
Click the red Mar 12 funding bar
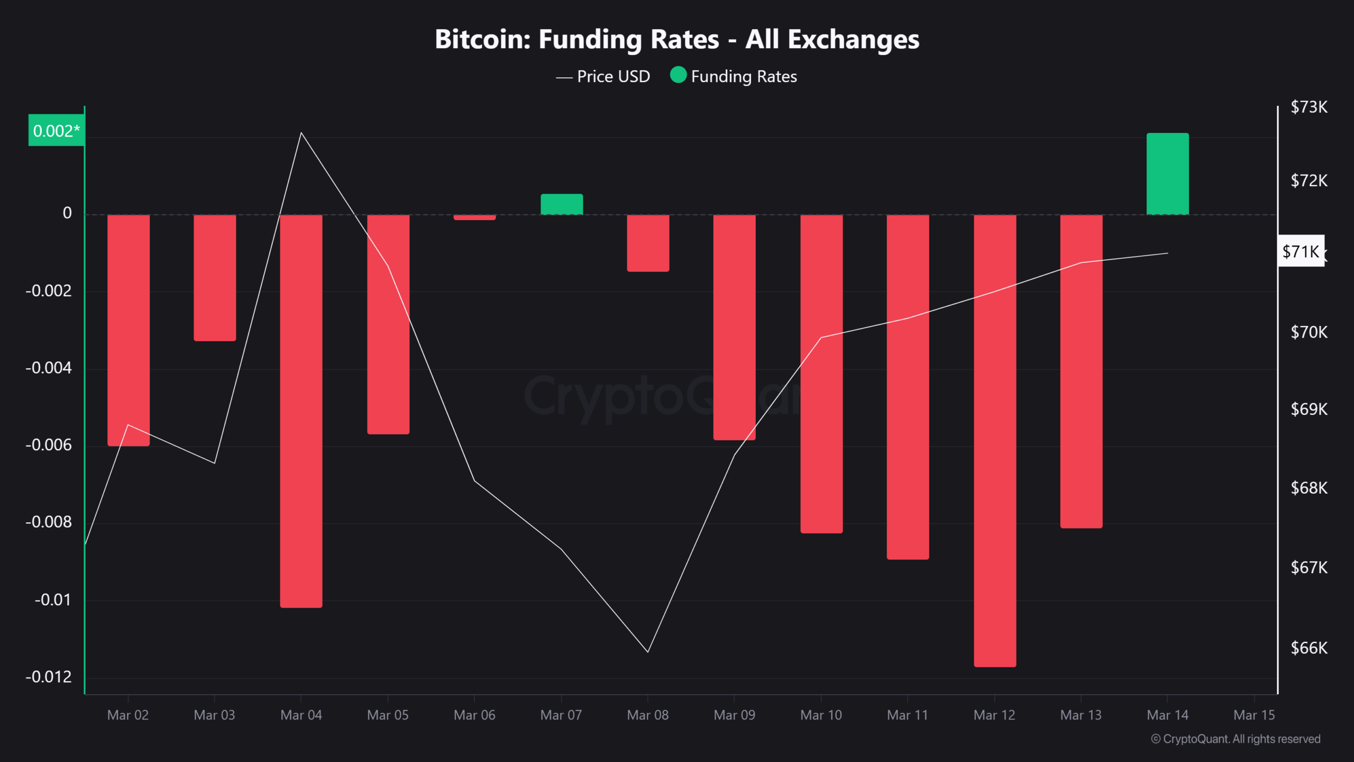coord(994,440)
